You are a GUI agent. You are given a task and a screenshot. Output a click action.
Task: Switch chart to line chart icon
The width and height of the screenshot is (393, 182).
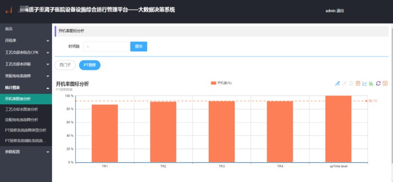tap(365, 83)
